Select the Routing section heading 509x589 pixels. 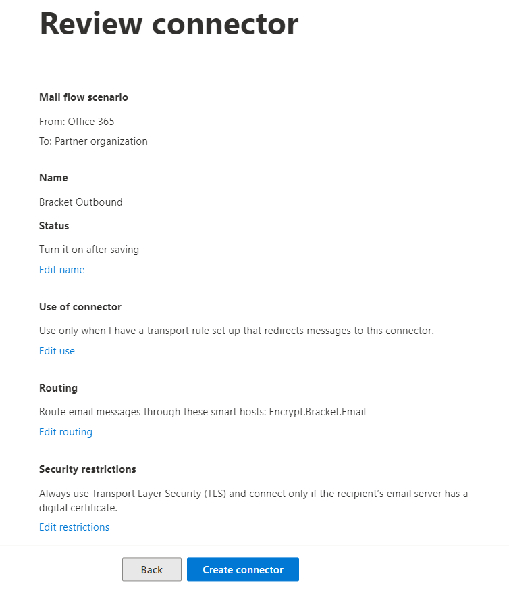(x=58, y=388)
